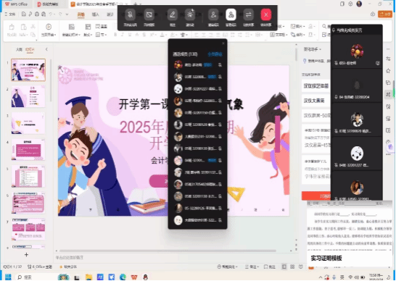
Task: Toggle the camera in meeting toolbar
Action: [149, 14]
